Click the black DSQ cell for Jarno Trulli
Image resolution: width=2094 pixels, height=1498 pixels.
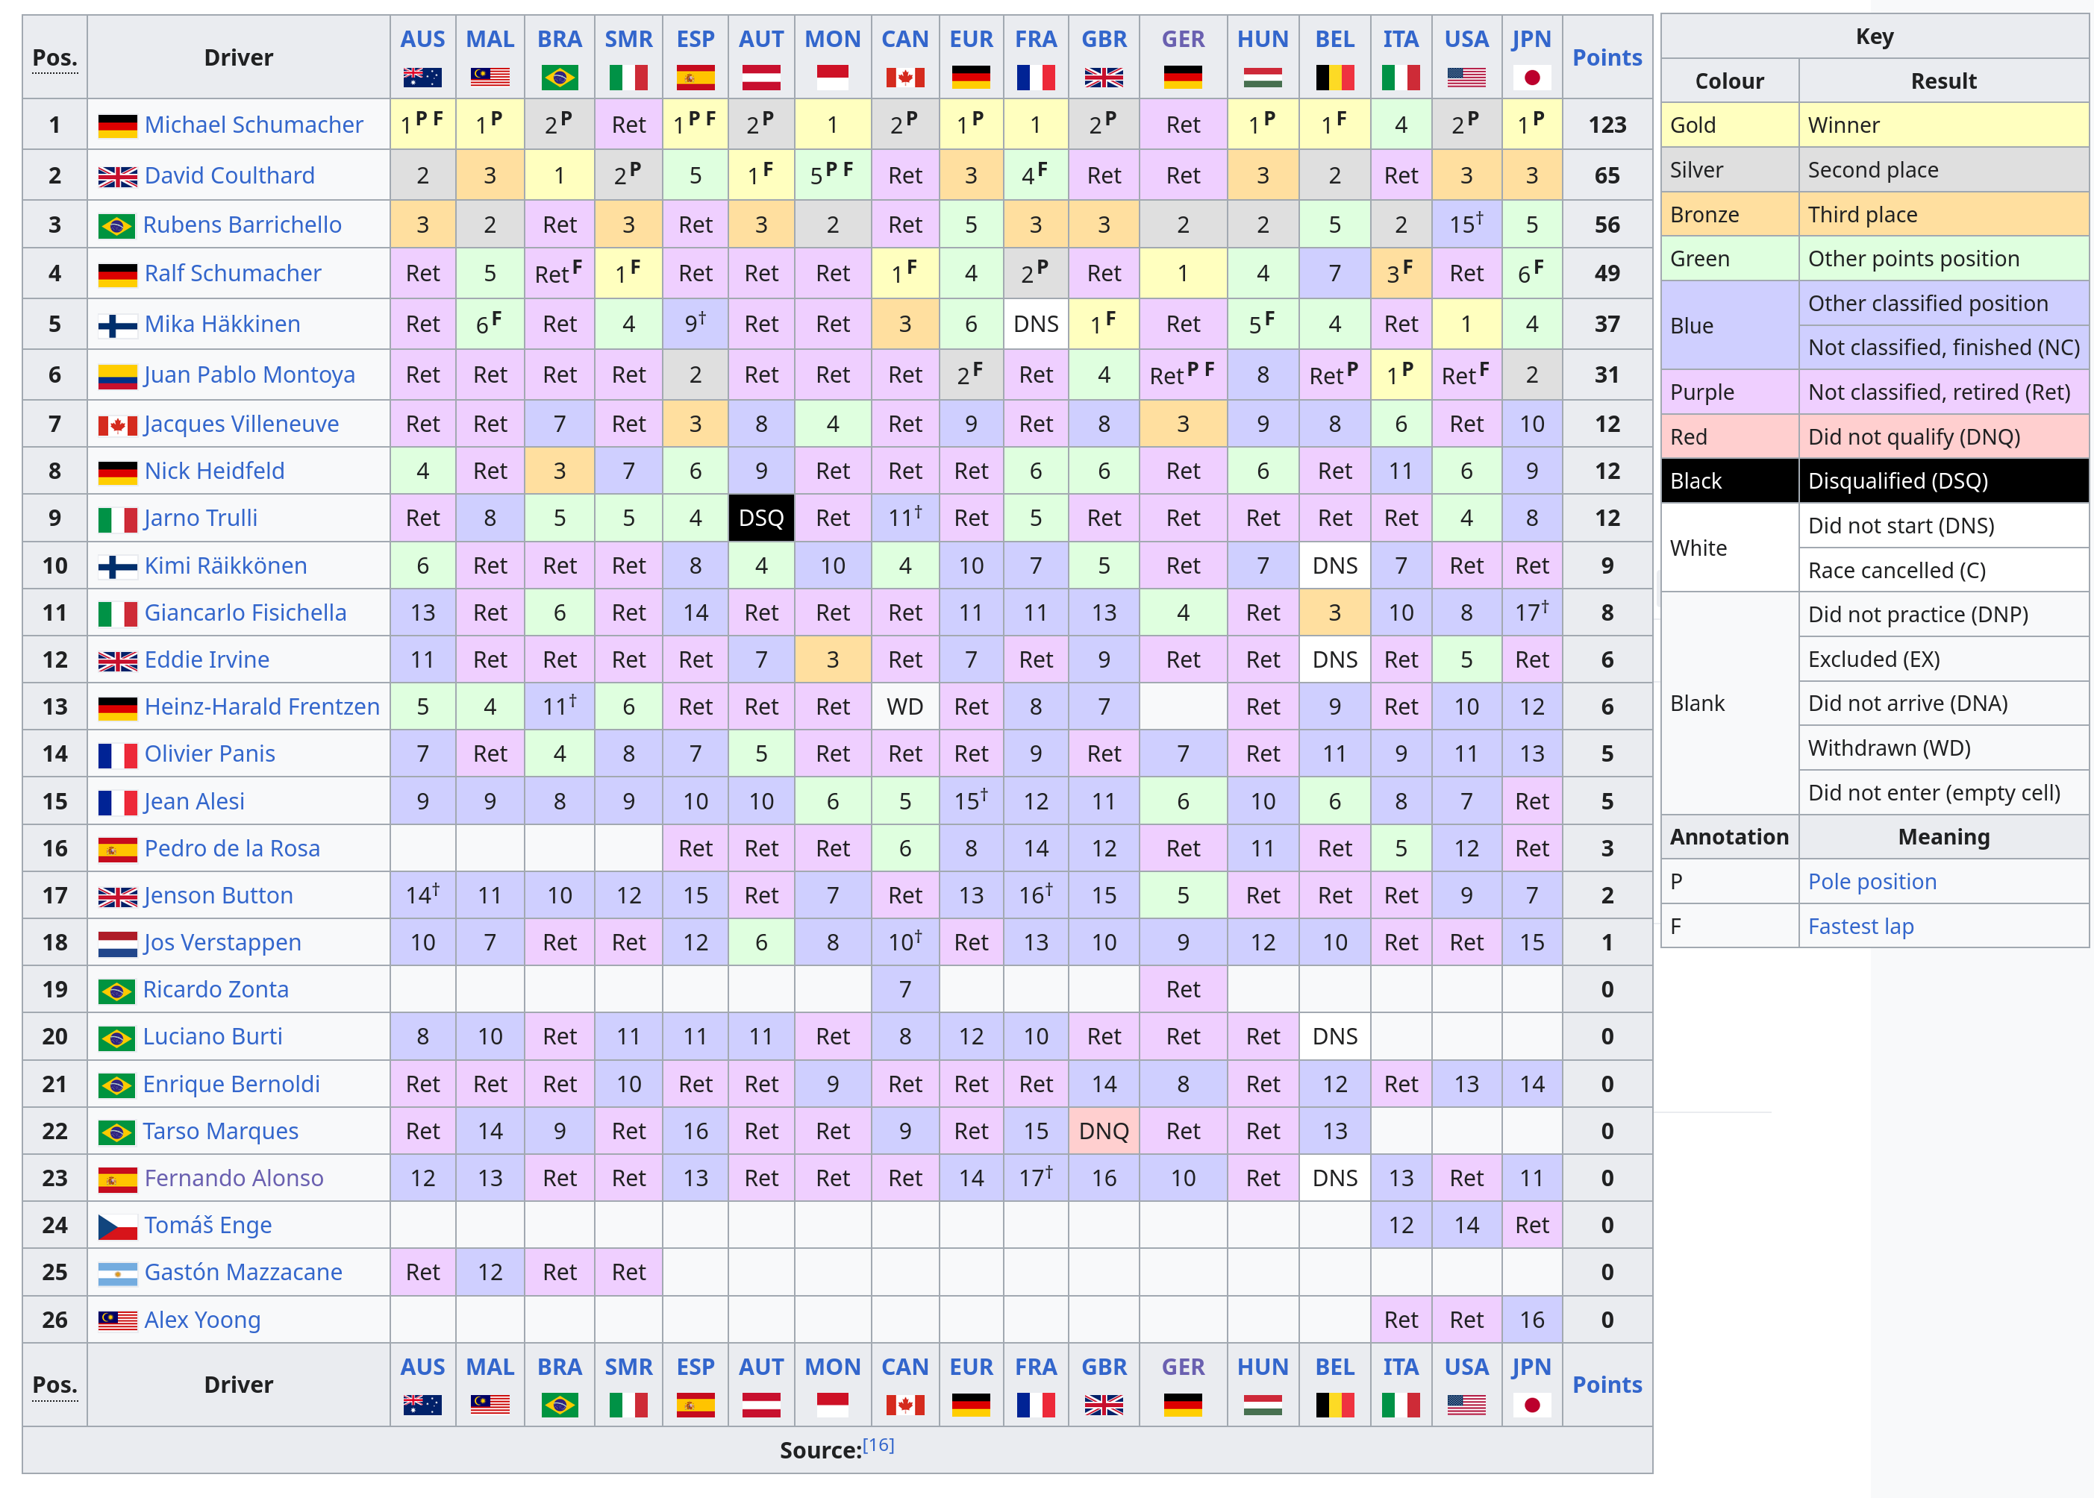point(761,518)
